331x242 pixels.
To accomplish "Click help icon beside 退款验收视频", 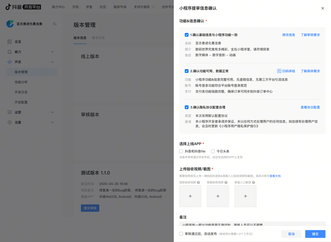I will pos(198,182).
